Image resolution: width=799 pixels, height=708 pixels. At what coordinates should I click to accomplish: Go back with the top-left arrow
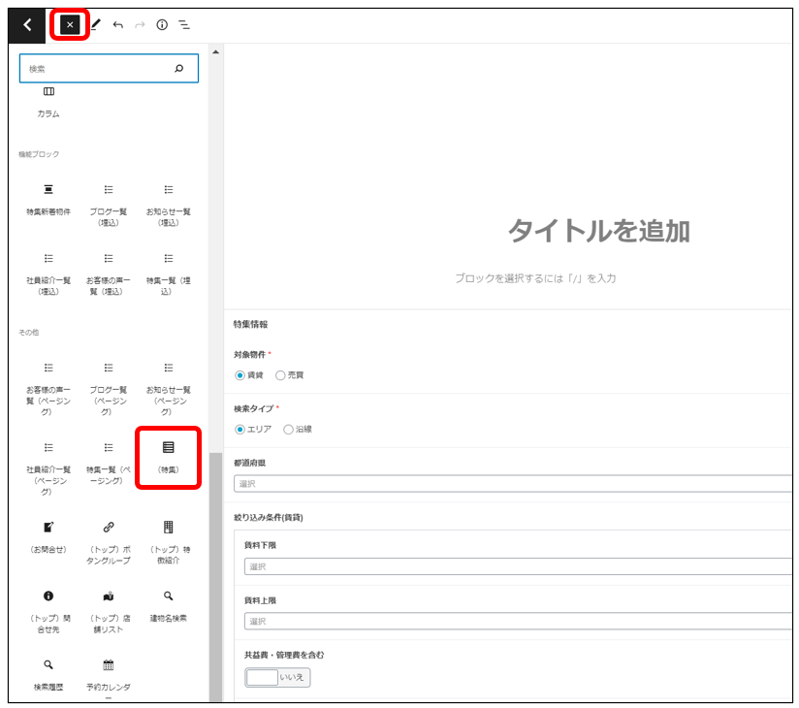pos(27,25)
